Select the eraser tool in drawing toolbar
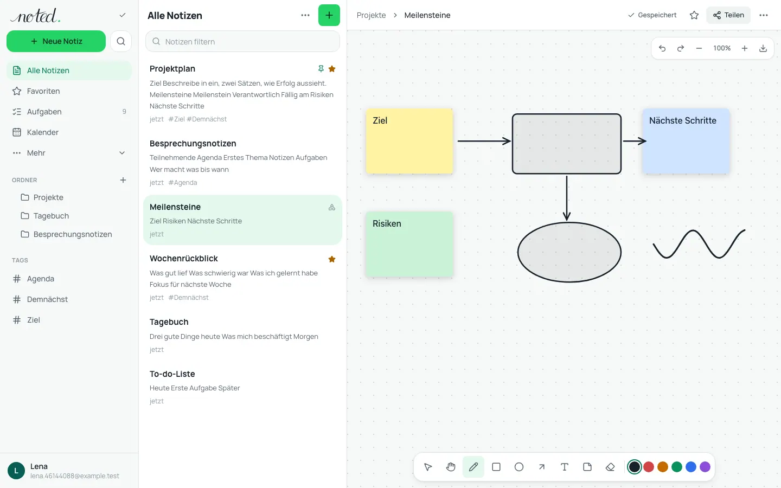This screenshot has width=781, height=488. click(x=610, y=467)
